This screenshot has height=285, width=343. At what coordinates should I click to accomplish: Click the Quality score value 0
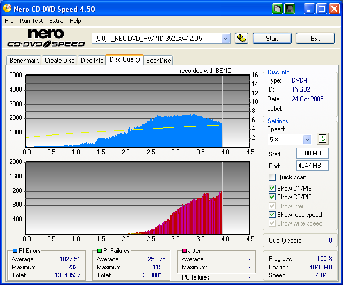click(330, 241)
